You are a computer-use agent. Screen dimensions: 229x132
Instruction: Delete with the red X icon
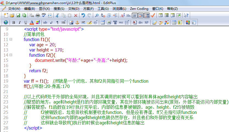[76, 15]
